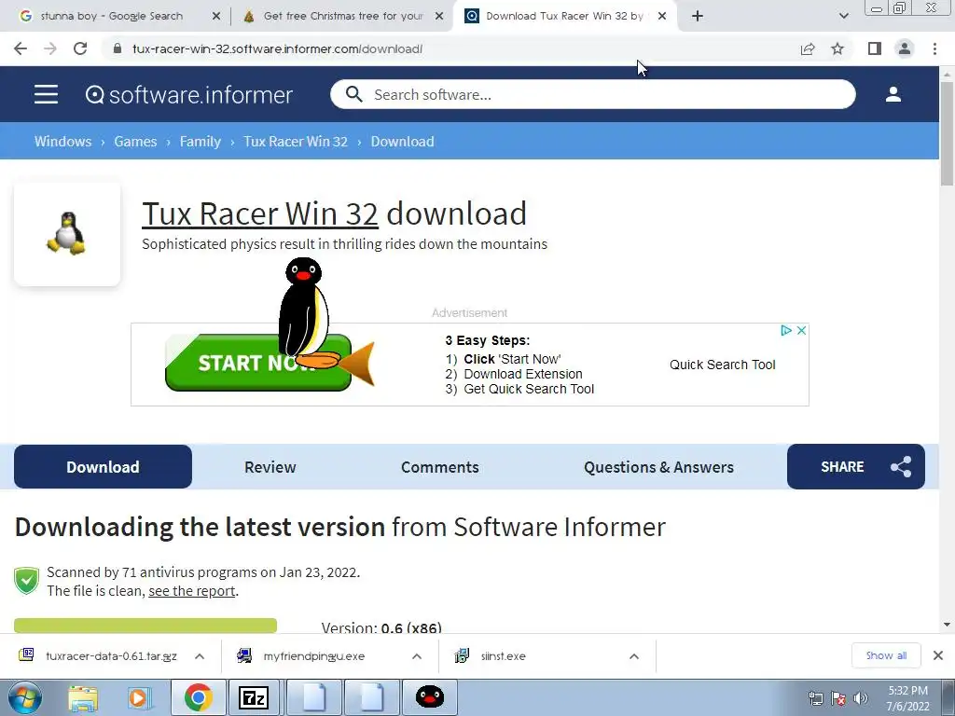Open myfriendpingu.exe downloaded file
955x716 pixels.
pos(313,655)
